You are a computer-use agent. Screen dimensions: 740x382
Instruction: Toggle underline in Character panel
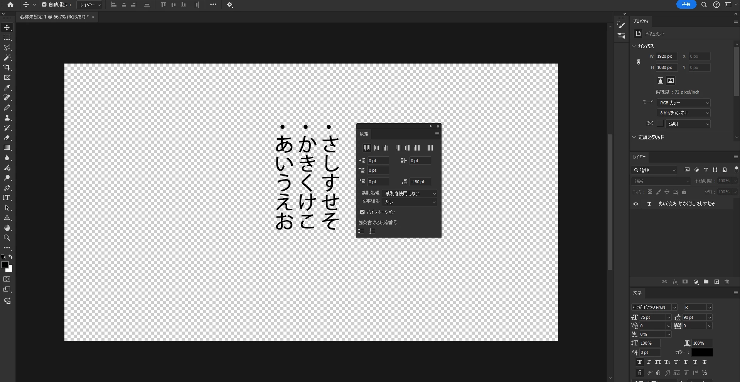click(x=695, y=362)
